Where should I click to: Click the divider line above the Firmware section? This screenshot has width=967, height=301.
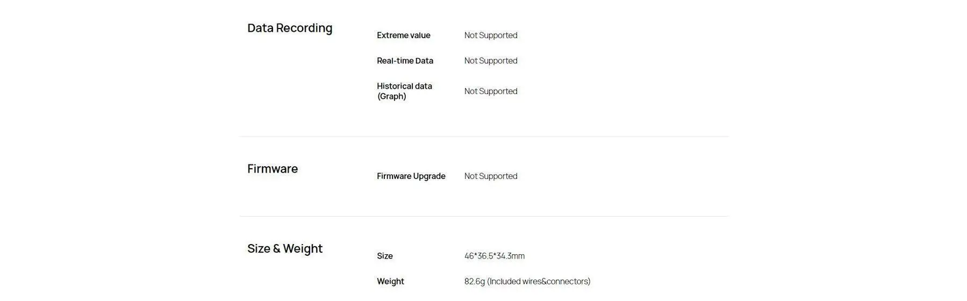coord(484,137)
